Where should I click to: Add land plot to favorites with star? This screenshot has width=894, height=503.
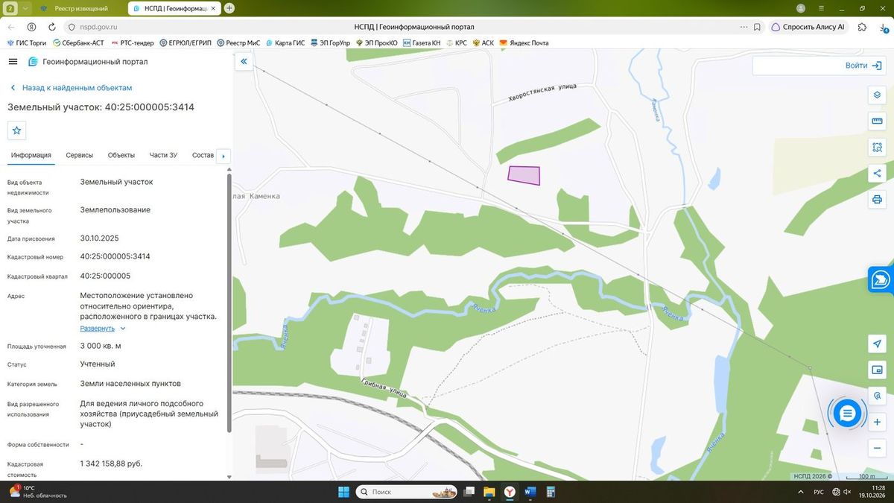(x=16, y=130)
